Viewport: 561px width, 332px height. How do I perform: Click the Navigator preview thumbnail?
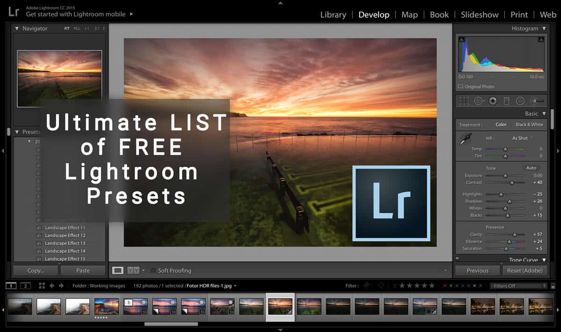(59, 79)
